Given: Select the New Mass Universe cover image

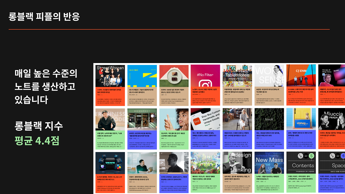Looking at the screenshot, I should click(x=269, y=163).
